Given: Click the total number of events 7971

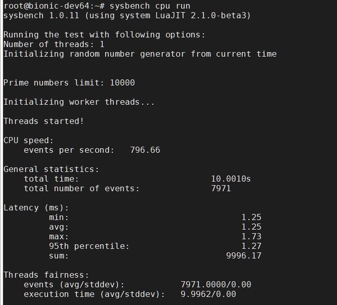Looking at the screenshot, I should tap(221, 188).
